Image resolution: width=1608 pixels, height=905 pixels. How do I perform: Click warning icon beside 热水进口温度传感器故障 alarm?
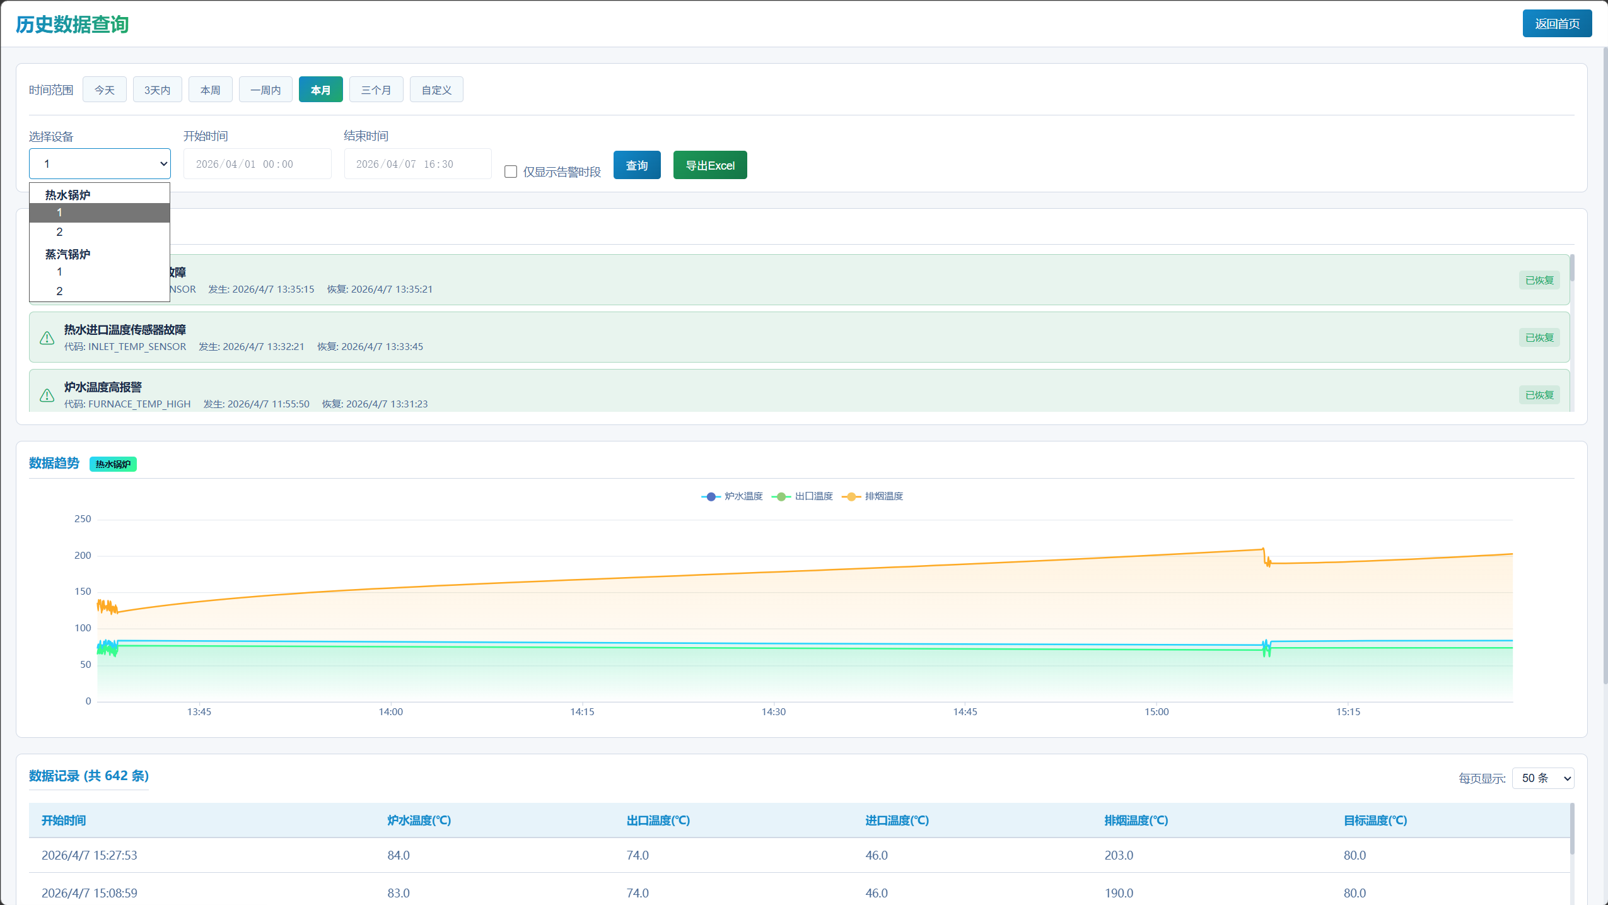click(47, 338)
